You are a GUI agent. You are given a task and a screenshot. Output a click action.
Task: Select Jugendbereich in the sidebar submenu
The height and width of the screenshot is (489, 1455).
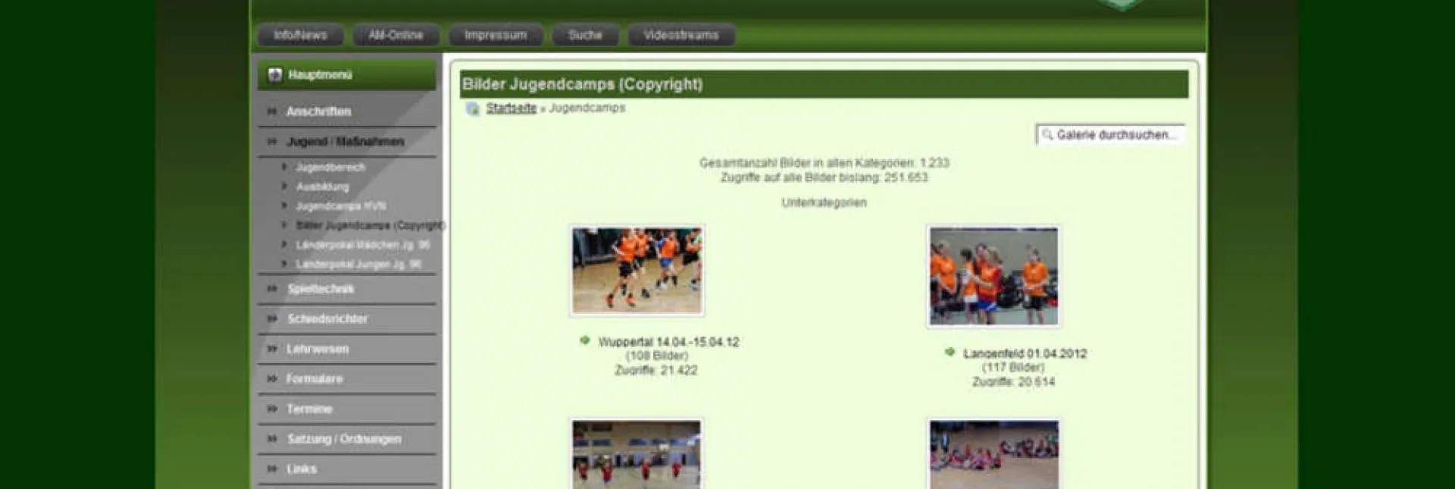click(x=330, y=167)
